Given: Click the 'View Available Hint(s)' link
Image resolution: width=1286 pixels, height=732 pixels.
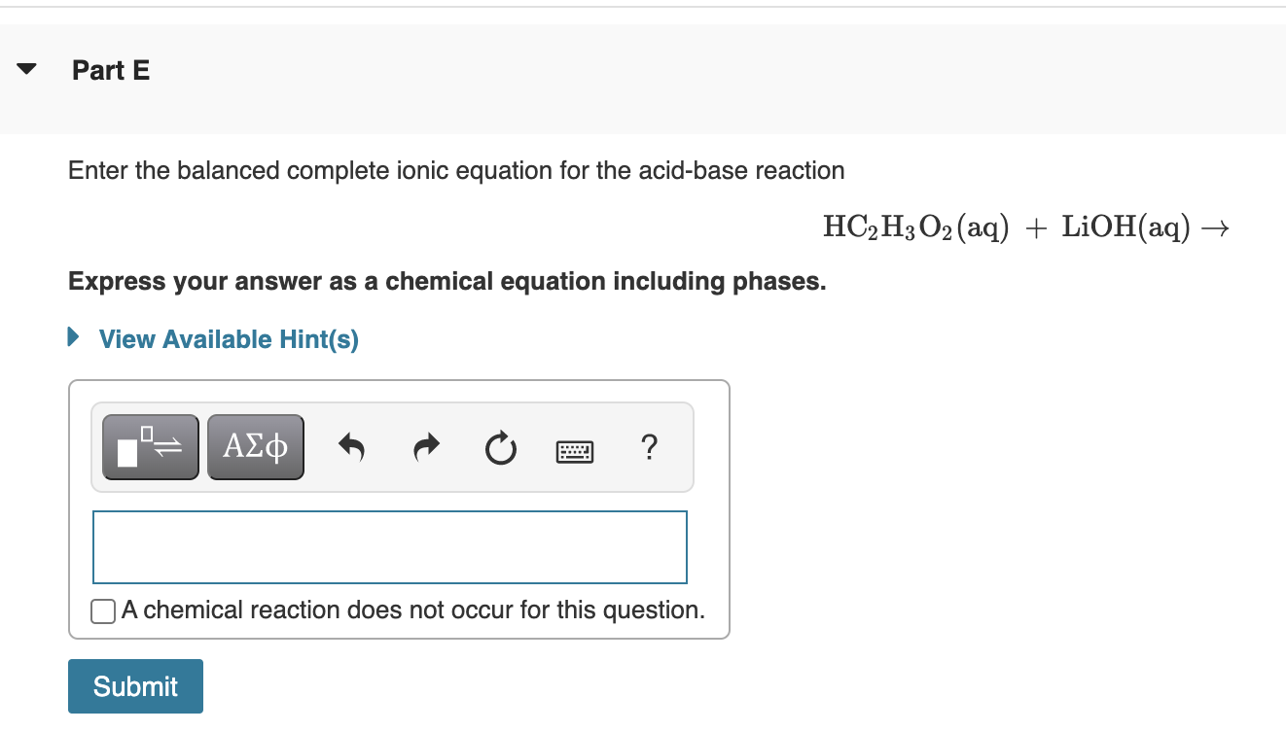Looking at the screenshot, I should [x=229, y=338].
